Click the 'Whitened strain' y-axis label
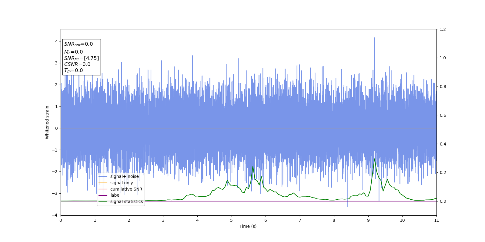The width and height of the screenshot is (485, 242). pyautogui.click(x=47, y=122)
